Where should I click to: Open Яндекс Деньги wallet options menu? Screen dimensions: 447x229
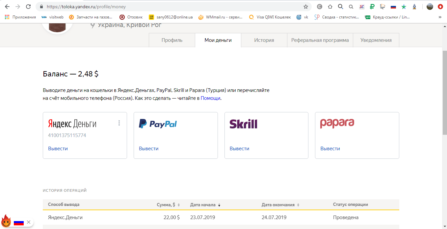[119, 123]
